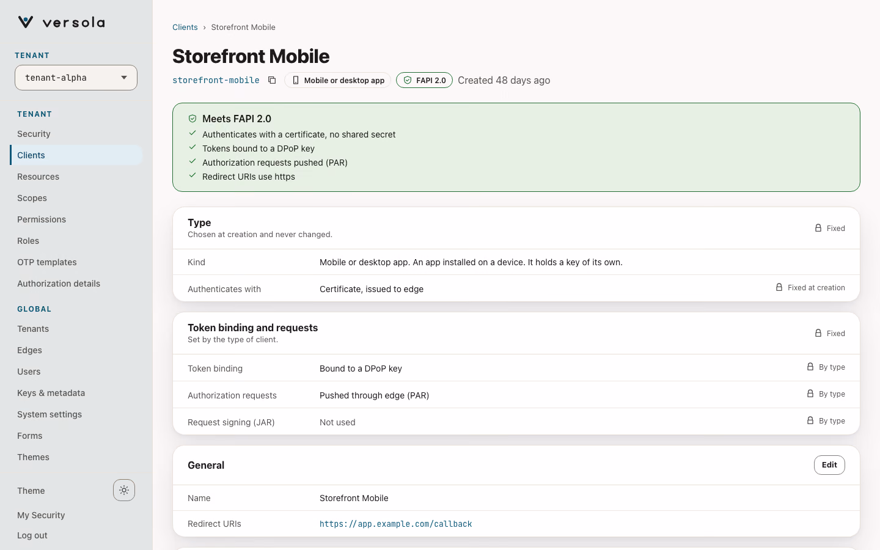Image resolution: width=880 pixels, height=550 pixels.
Task: Click 'Pushed through edge (PAR)' value
Action: click(375, 395)
